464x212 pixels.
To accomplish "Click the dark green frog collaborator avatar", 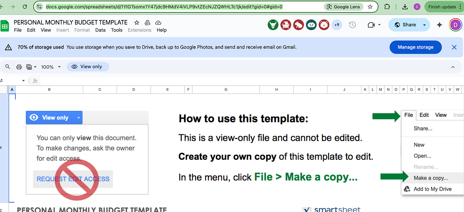I will point(311,25).
